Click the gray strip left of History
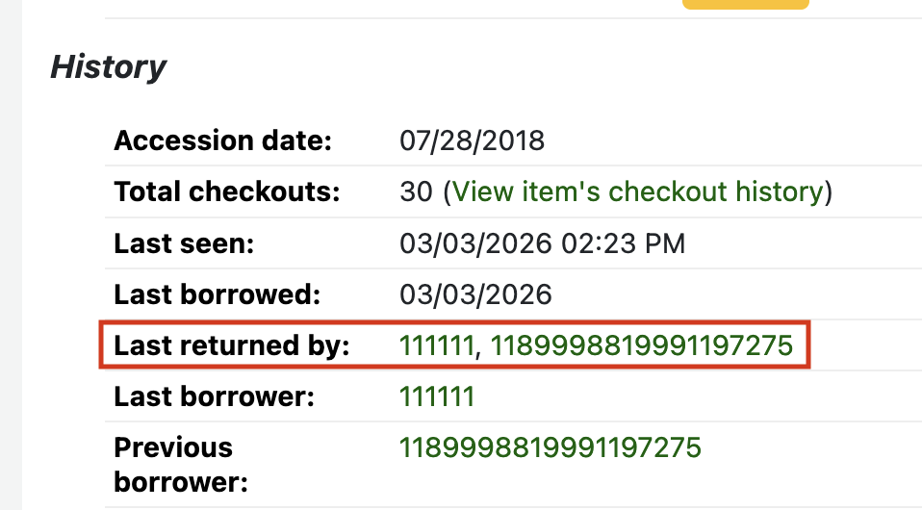 coord(11,255)
